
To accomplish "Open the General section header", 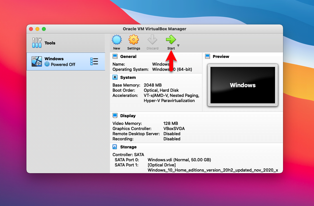I will (128, 57).
